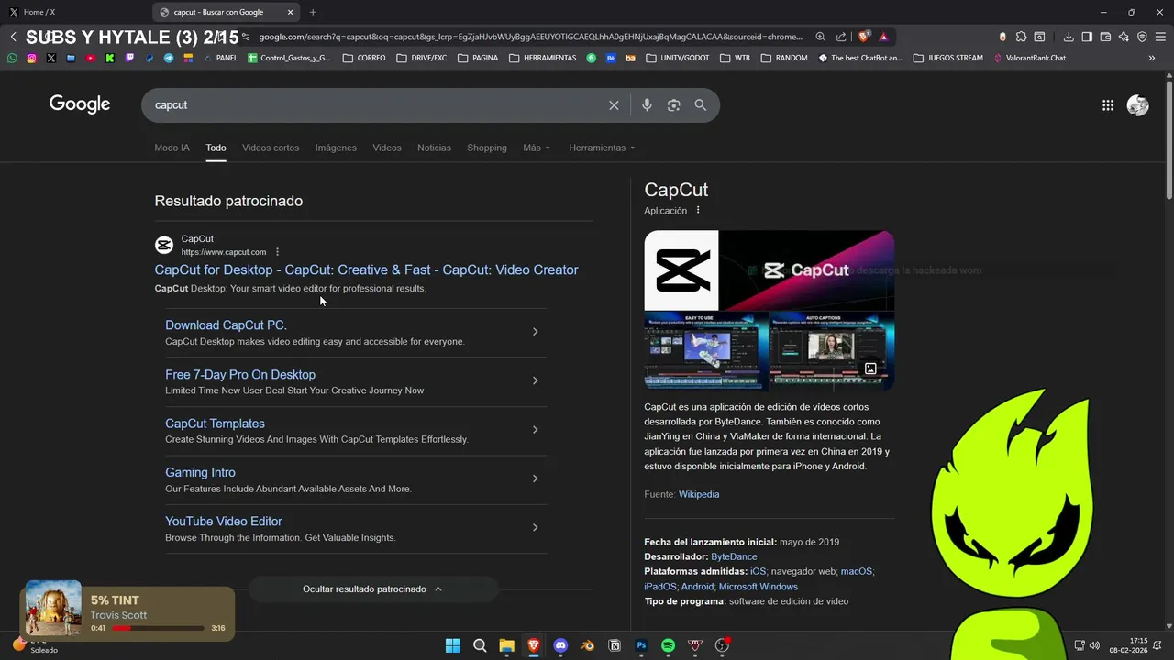Search by image with Google Lens icon

[x=674, y=105]
